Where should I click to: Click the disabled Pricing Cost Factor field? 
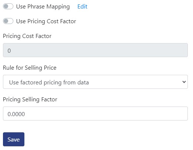(95, 50)
